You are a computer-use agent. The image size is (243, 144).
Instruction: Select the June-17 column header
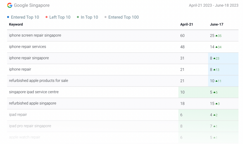click(x=217, y=24)
